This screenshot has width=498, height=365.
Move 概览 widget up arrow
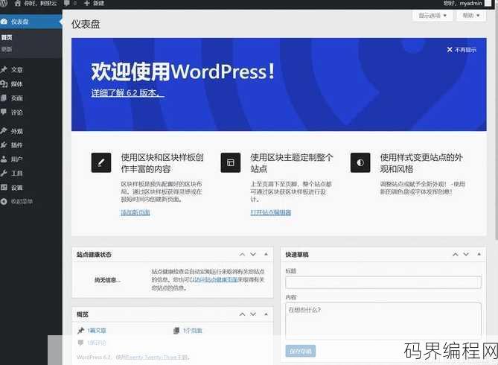point(242,314)
